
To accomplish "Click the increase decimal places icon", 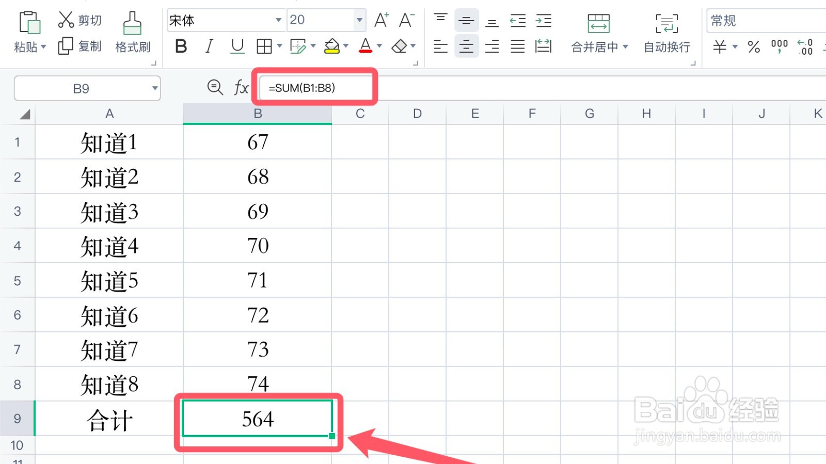I will (805, 47).
